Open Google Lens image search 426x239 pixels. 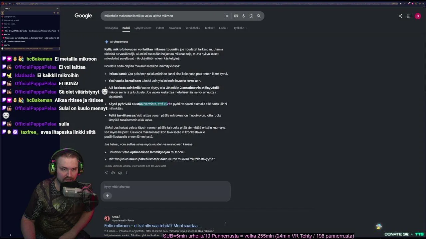pyautogui.click(x=251, y=16)
